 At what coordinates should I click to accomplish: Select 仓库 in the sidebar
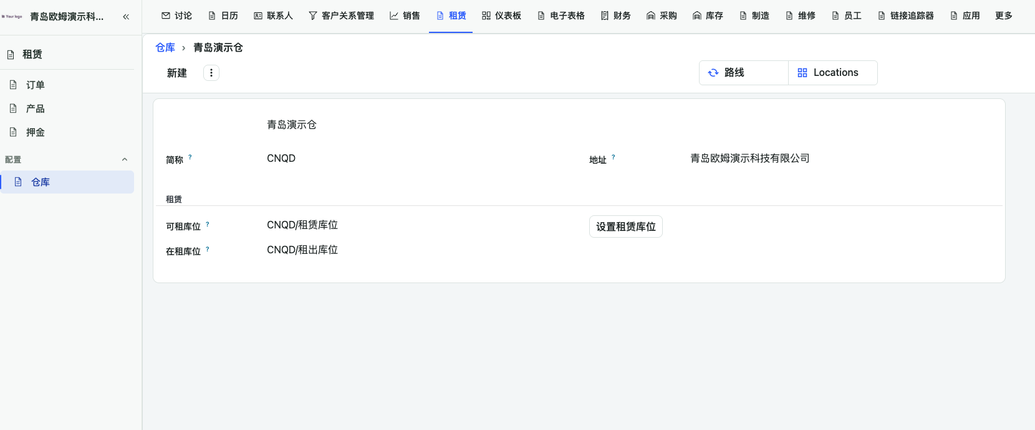click(67, 182)
